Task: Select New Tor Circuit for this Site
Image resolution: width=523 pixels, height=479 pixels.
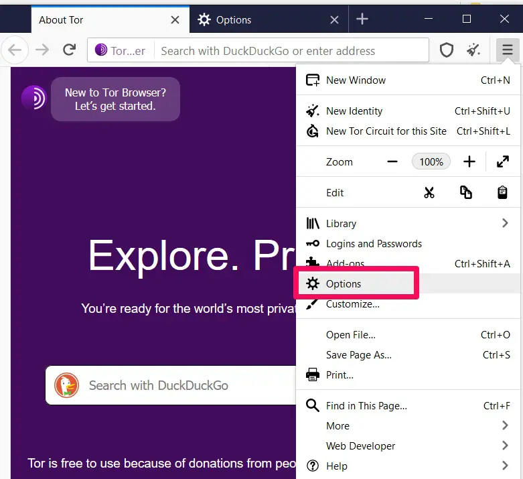Action: tap(408, 131)
